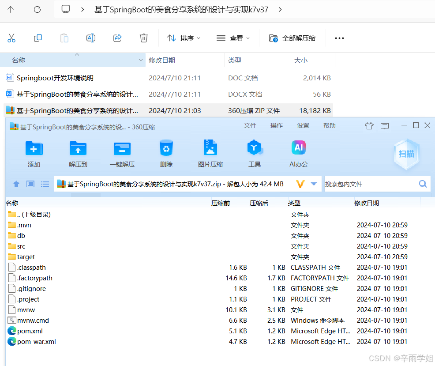Go up one level with Explorer up arrow
The height and width of the screenshot is (366, 435).
(11, 10)
